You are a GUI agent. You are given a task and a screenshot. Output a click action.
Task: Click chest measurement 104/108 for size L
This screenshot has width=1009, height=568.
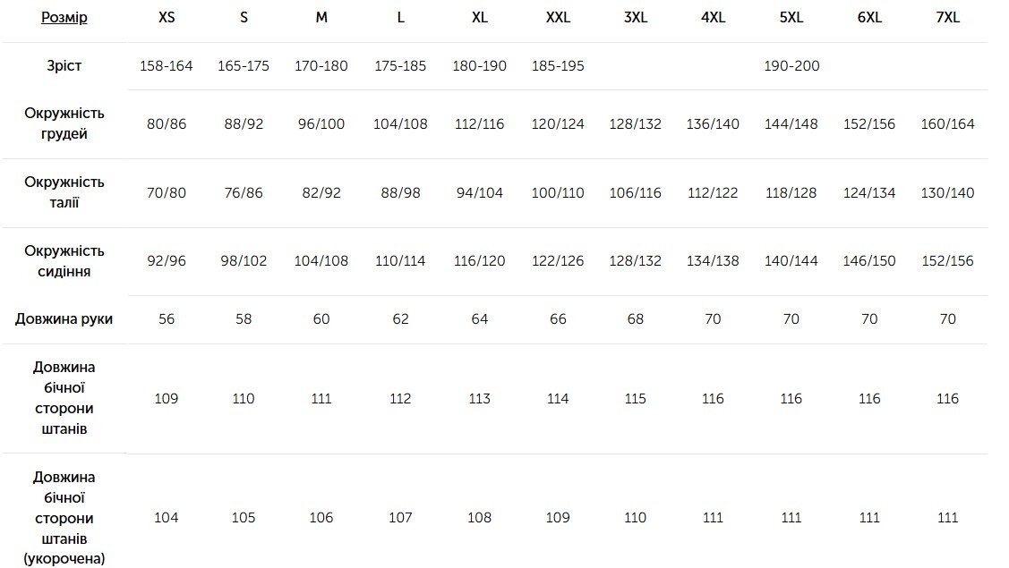[x=400, y=124]
